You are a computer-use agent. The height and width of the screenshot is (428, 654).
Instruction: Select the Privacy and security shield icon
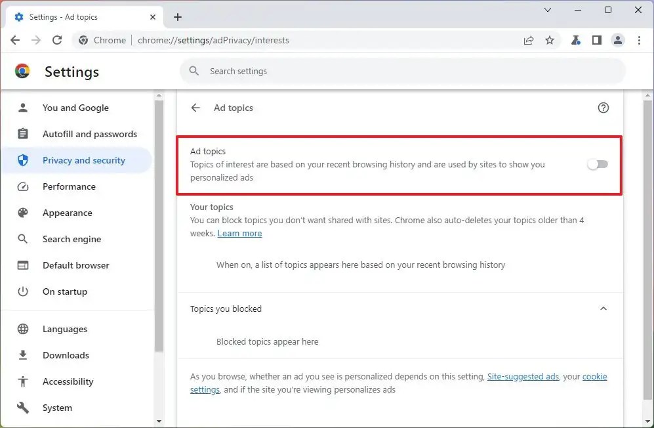pos(22,160)
